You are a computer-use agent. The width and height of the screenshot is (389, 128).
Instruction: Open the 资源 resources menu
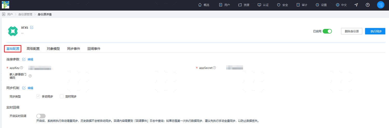pyautogui.click(x=244, y=5)
